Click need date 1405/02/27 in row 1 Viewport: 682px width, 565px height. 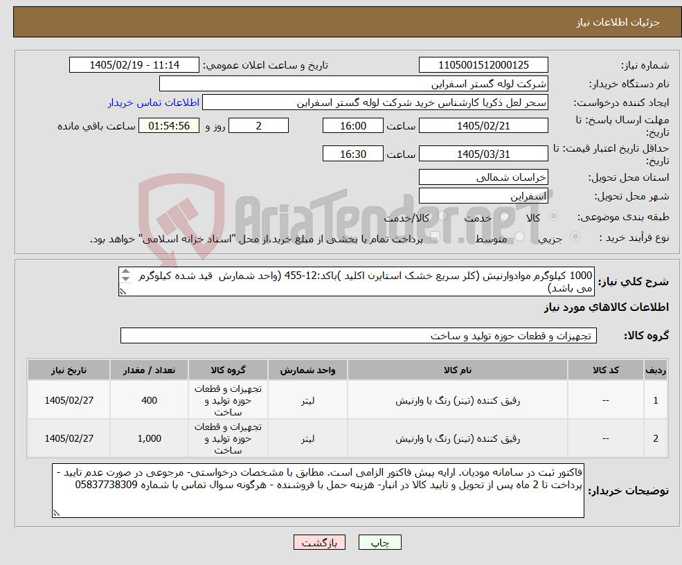point(69,401)
